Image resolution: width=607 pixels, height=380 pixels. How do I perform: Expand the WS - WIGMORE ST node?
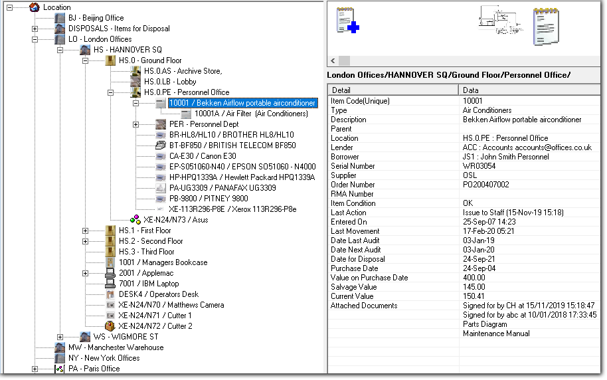(x=60, y=337)
